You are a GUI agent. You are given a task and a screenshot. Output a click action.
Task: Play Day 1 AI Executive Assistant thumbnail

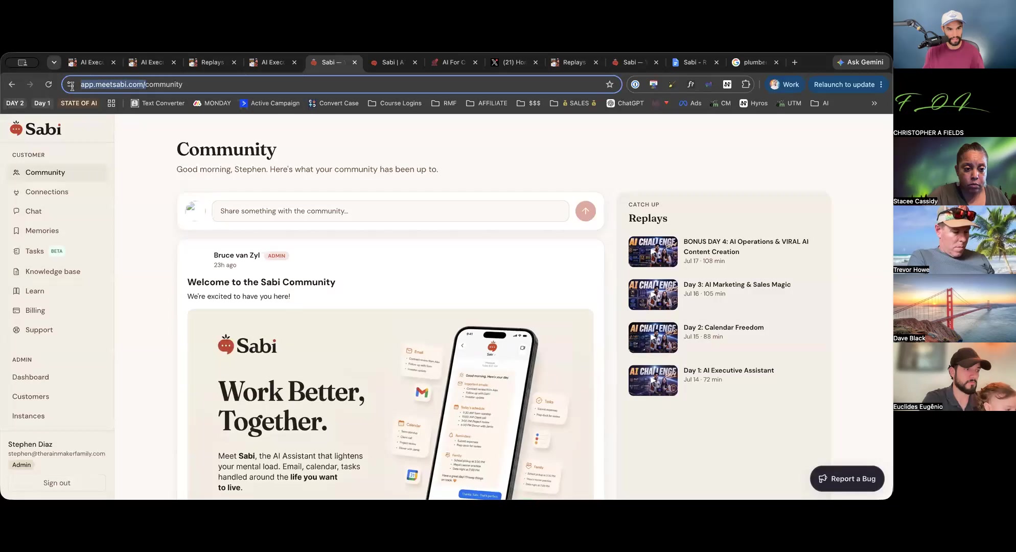point(653,380)
